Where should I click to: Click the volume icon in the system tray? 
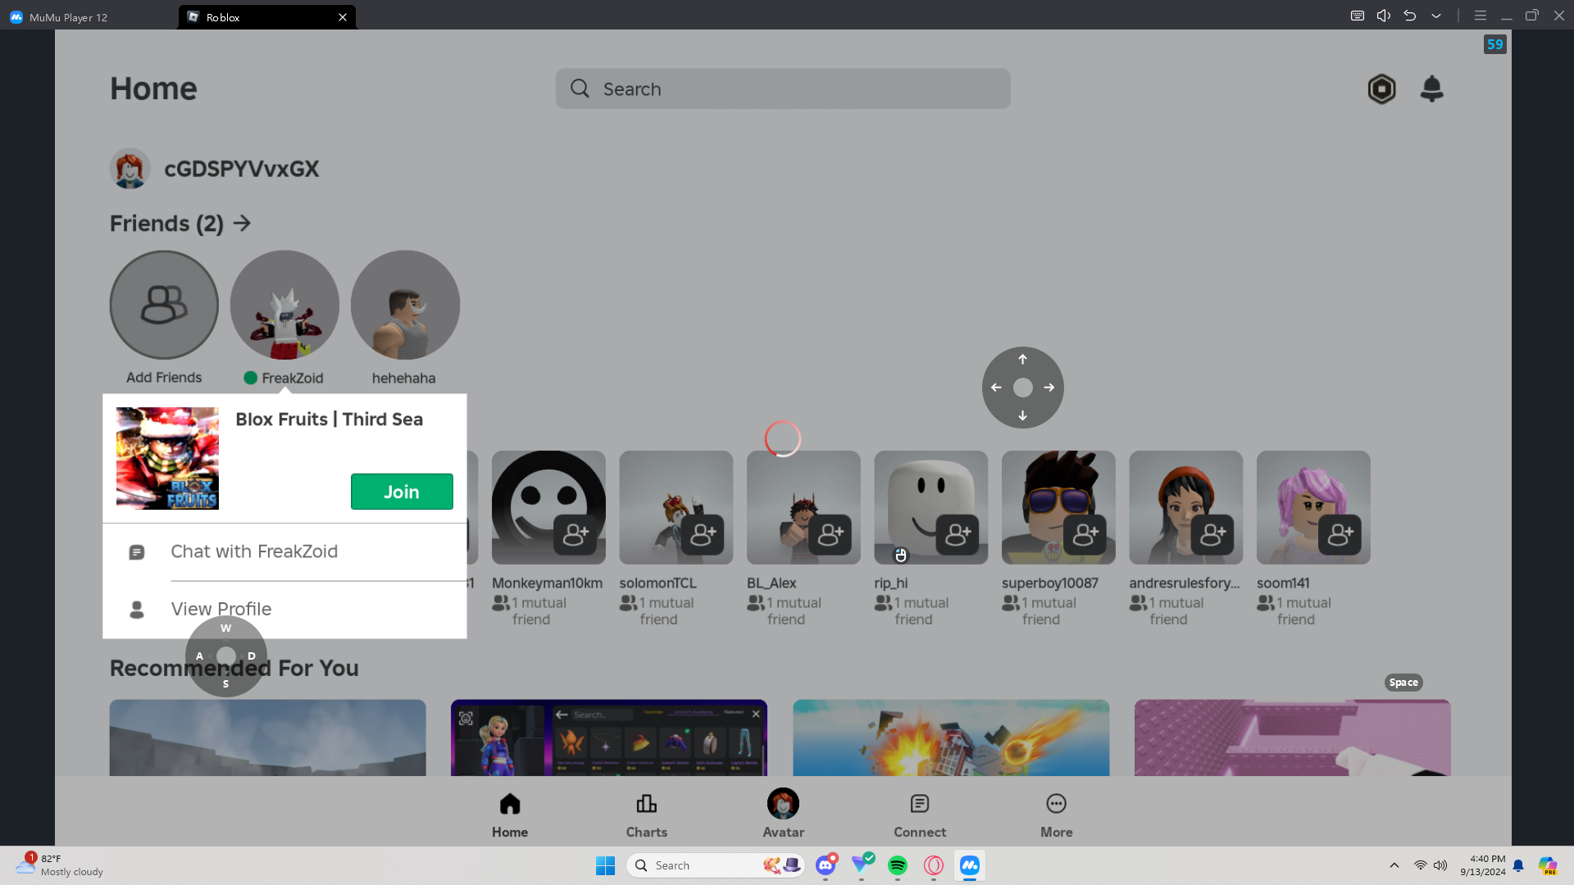(1440, 865)
